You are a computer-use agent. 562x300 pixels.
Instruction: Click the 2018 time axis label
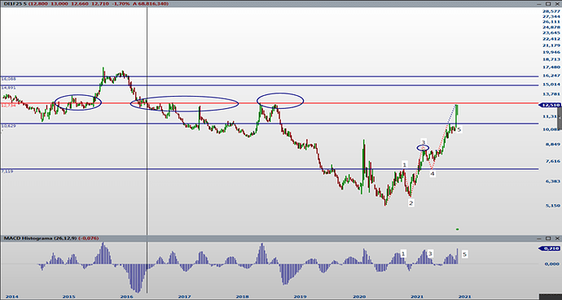242,297
